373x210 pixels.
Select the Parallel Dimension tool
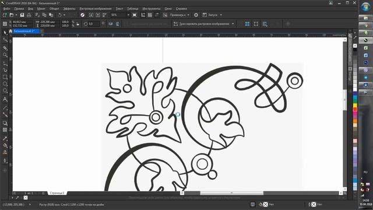[x=5, y=108]
